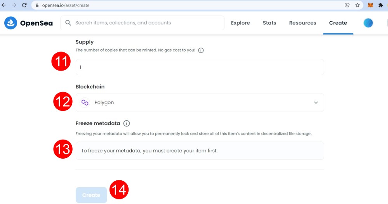Click the share page icon in address bar
This screenshot has width=388, height=204.
[347, 5]
